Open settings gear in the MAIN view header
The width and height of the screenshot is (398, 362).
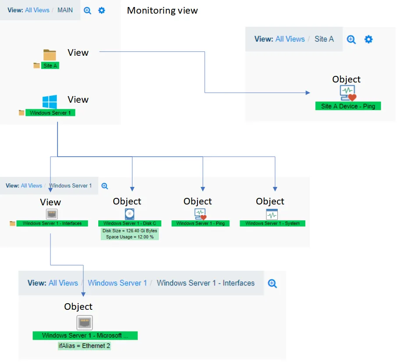pyautogui.click(x=101, y=11)
